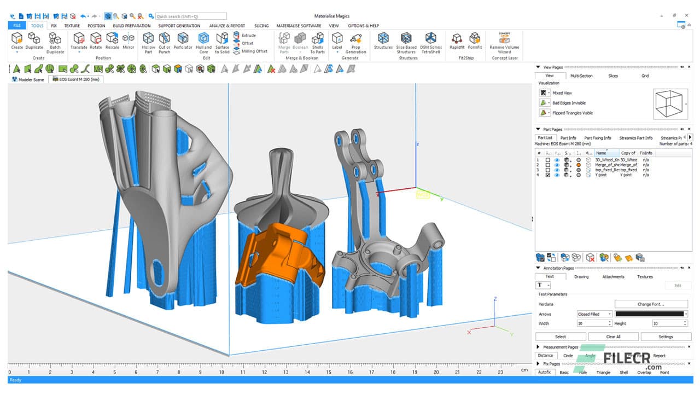Viewport: 700px width, 394px height.
Task: Click the Clear All button
Action: [x=613, y=337]
